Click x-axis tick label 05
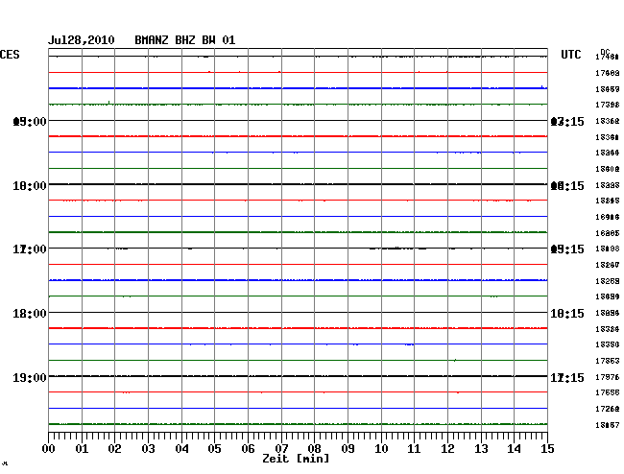Screen dimensions: 624x474 [x=214, y=448]
